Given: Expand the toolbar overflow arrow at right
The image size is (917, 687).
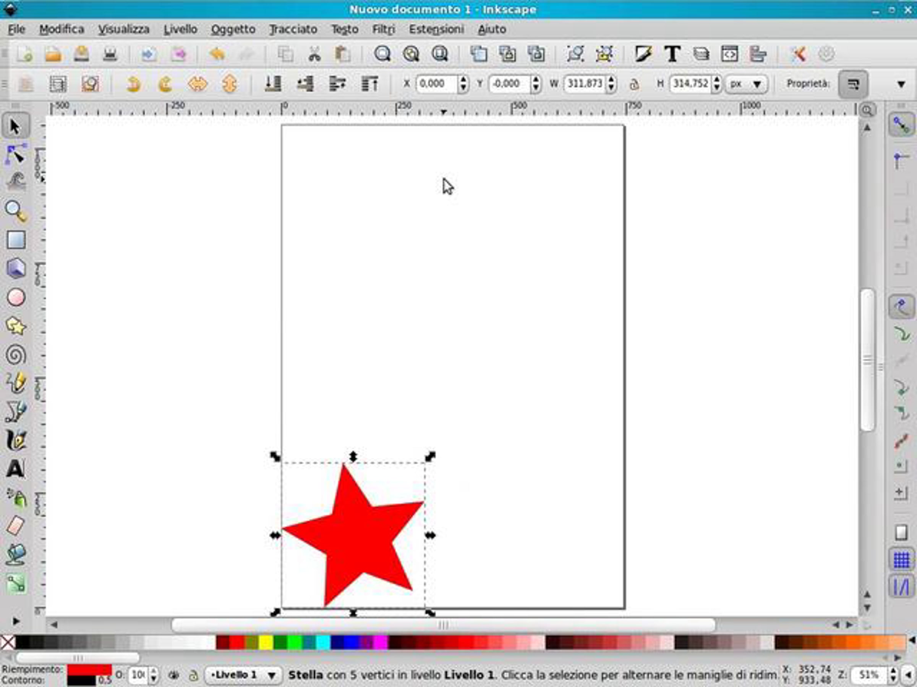Looking at the screenshot, I should (901, 84).
